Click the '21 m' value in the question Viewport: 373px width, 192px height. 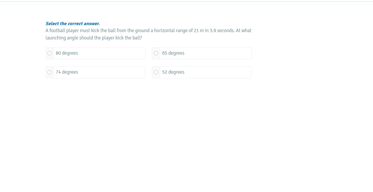point(199,31)
